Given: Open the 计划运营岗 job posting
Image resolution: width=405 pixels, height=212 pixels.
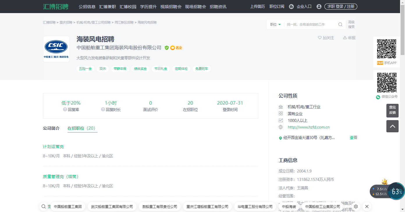Looking at the screenshot, I should pos(53,147).
